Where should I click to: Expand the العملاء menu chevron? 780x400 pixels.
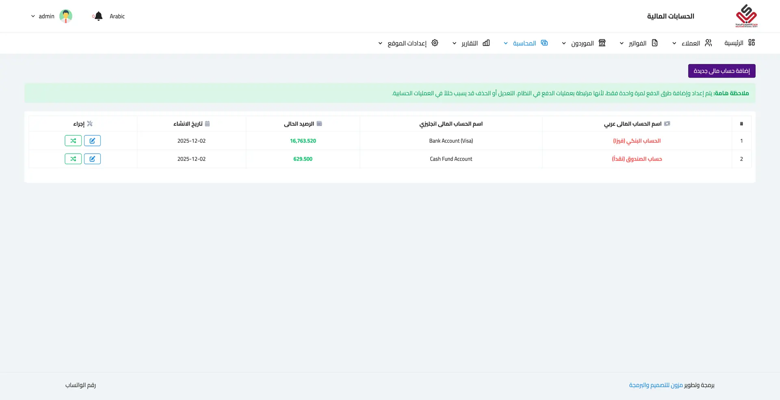click(x=674, y=43)
